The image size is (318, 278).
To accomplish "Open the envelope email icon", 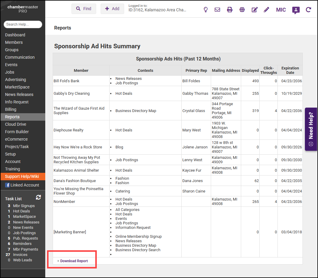I will 217,10.
